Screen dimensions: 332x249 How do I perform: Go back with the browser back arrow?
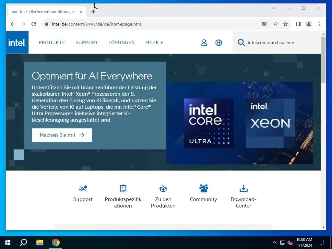click(x=13, y=24)
